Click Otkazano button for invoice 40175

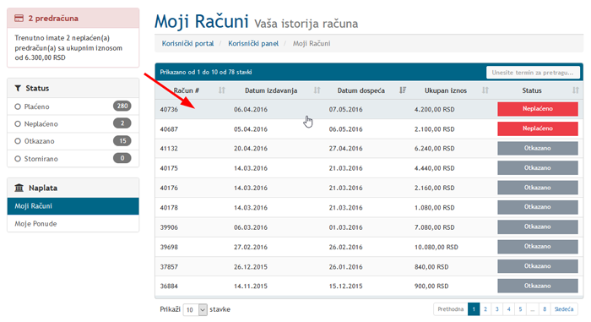tap(538, 167)
